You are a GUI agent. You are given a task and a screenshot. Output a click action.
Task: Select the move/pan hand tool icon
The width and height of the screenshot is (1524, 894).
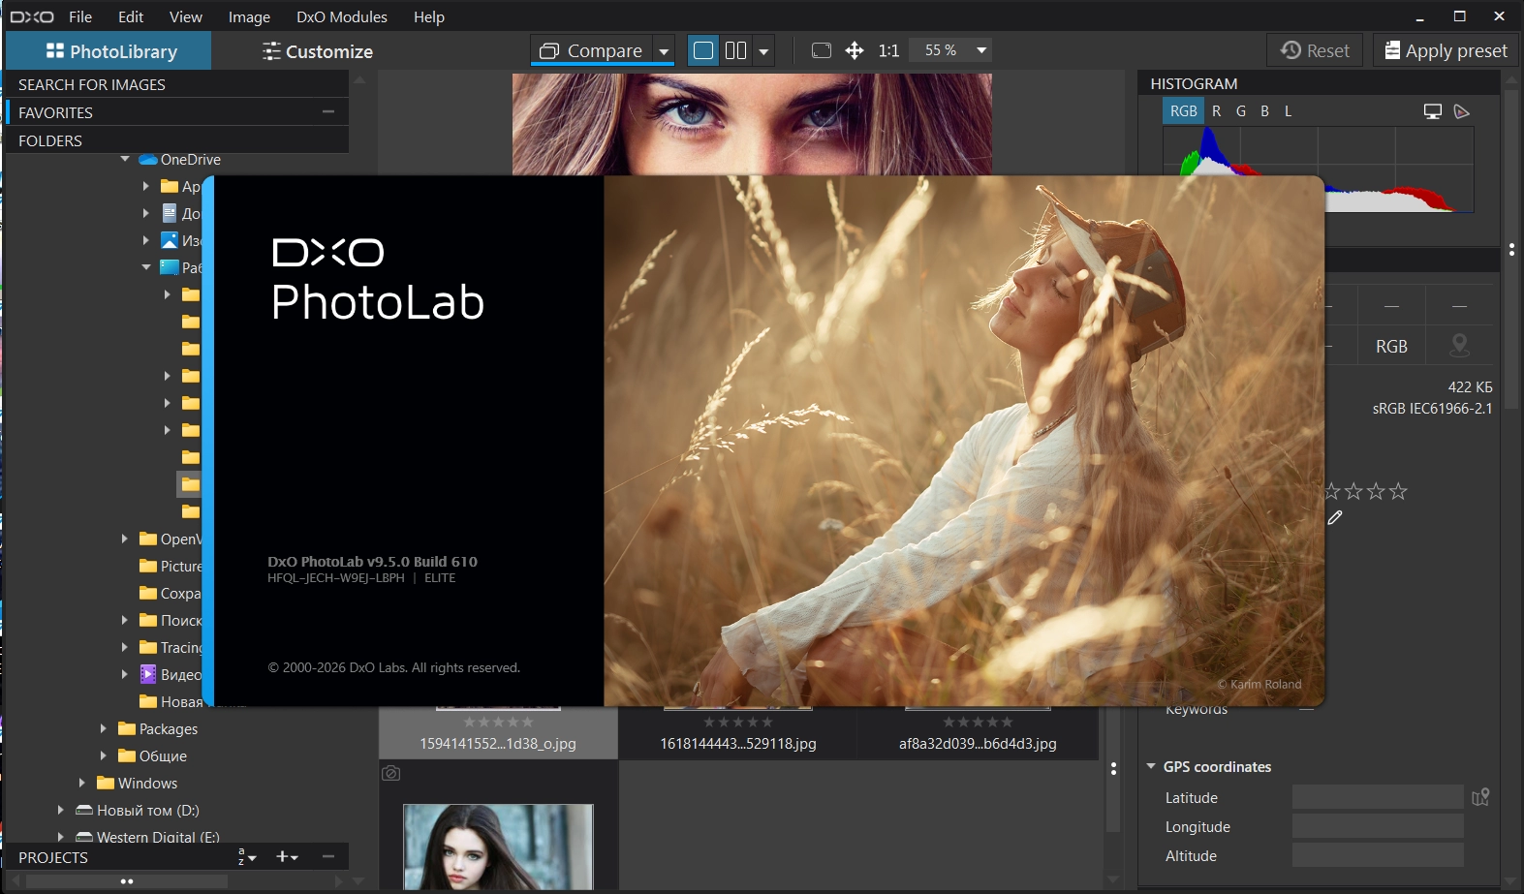coord(855,50)
